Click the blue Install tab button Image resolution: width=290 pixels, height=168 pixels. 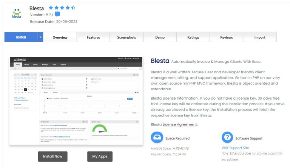21,37
